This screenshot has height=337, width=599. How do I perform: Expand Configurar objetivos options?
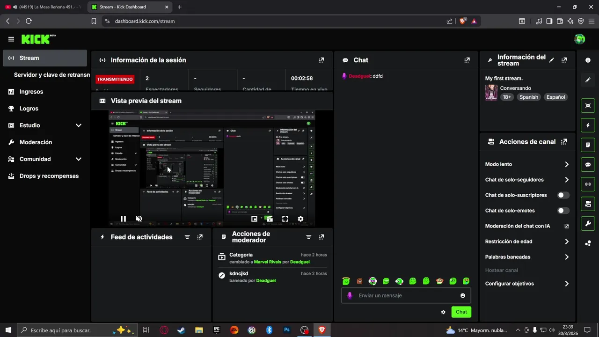click(567, 284)
